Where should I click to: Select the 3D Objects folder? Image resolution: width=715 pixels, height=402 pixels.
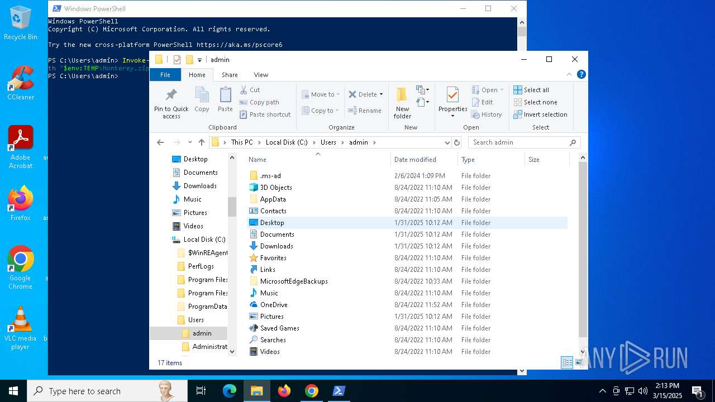[x=407, y=188]
